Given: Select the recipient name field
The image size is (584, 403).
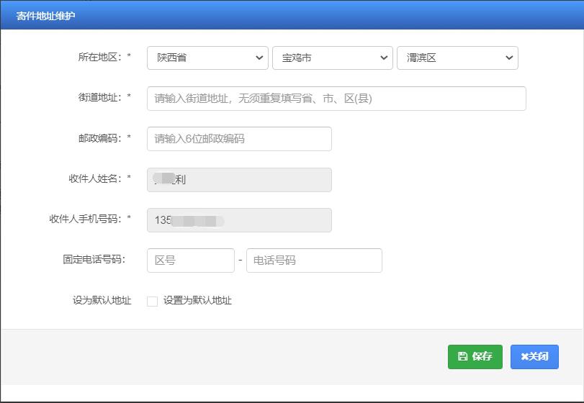Looking at the screenshot, I should pos(239,180).
